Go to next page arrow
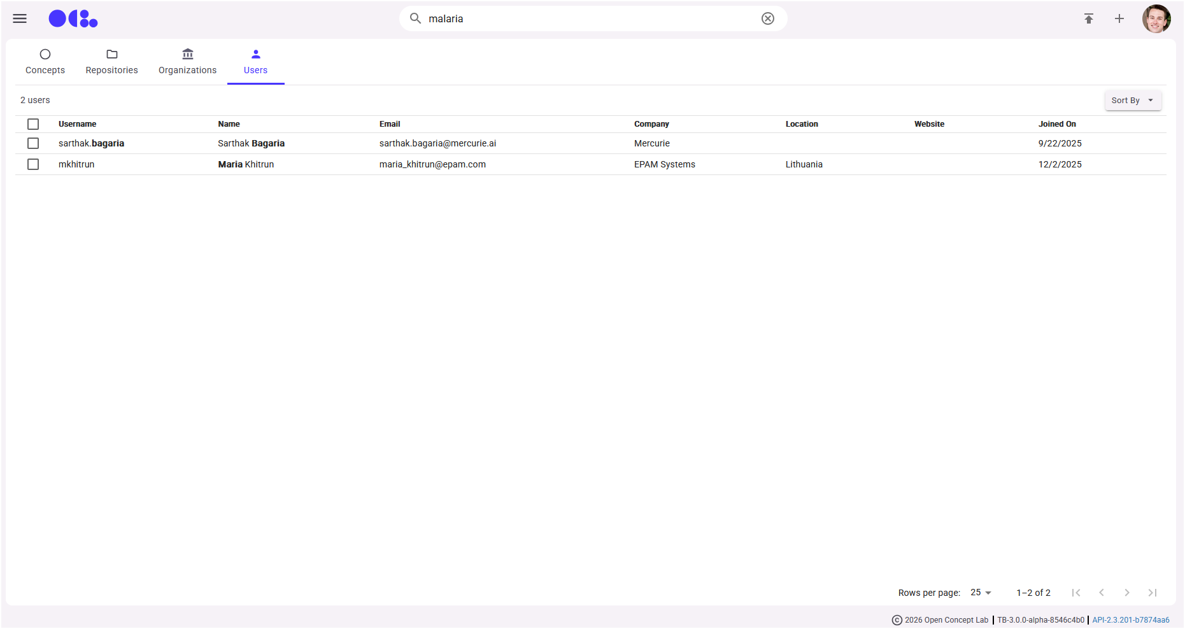The width and height of the screenshot is (1185, 629). point(1126,593)
